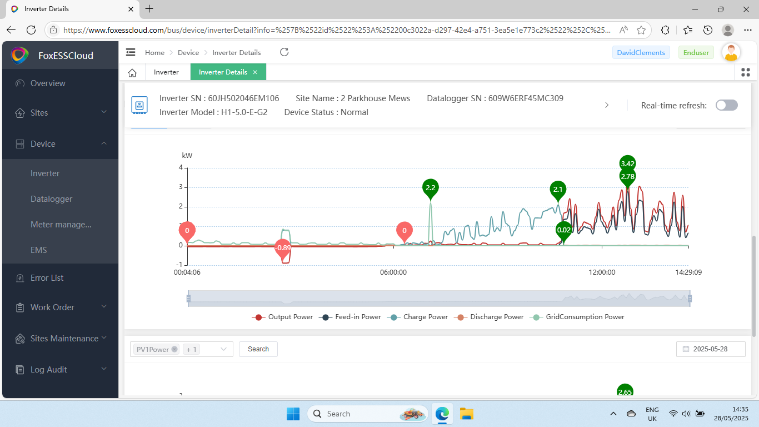This screenshot has height=427, width=759.
Task: Toggle Output Power series in legend
Action: point(276,317)
